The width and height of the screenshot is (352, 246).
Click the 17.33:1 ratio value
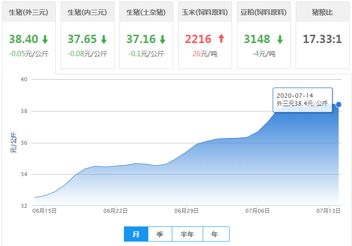click(x=322, y=39)
